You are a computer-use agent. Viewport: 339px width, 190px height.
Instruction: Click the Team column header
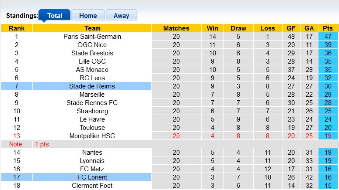click(x=92, y=28)
